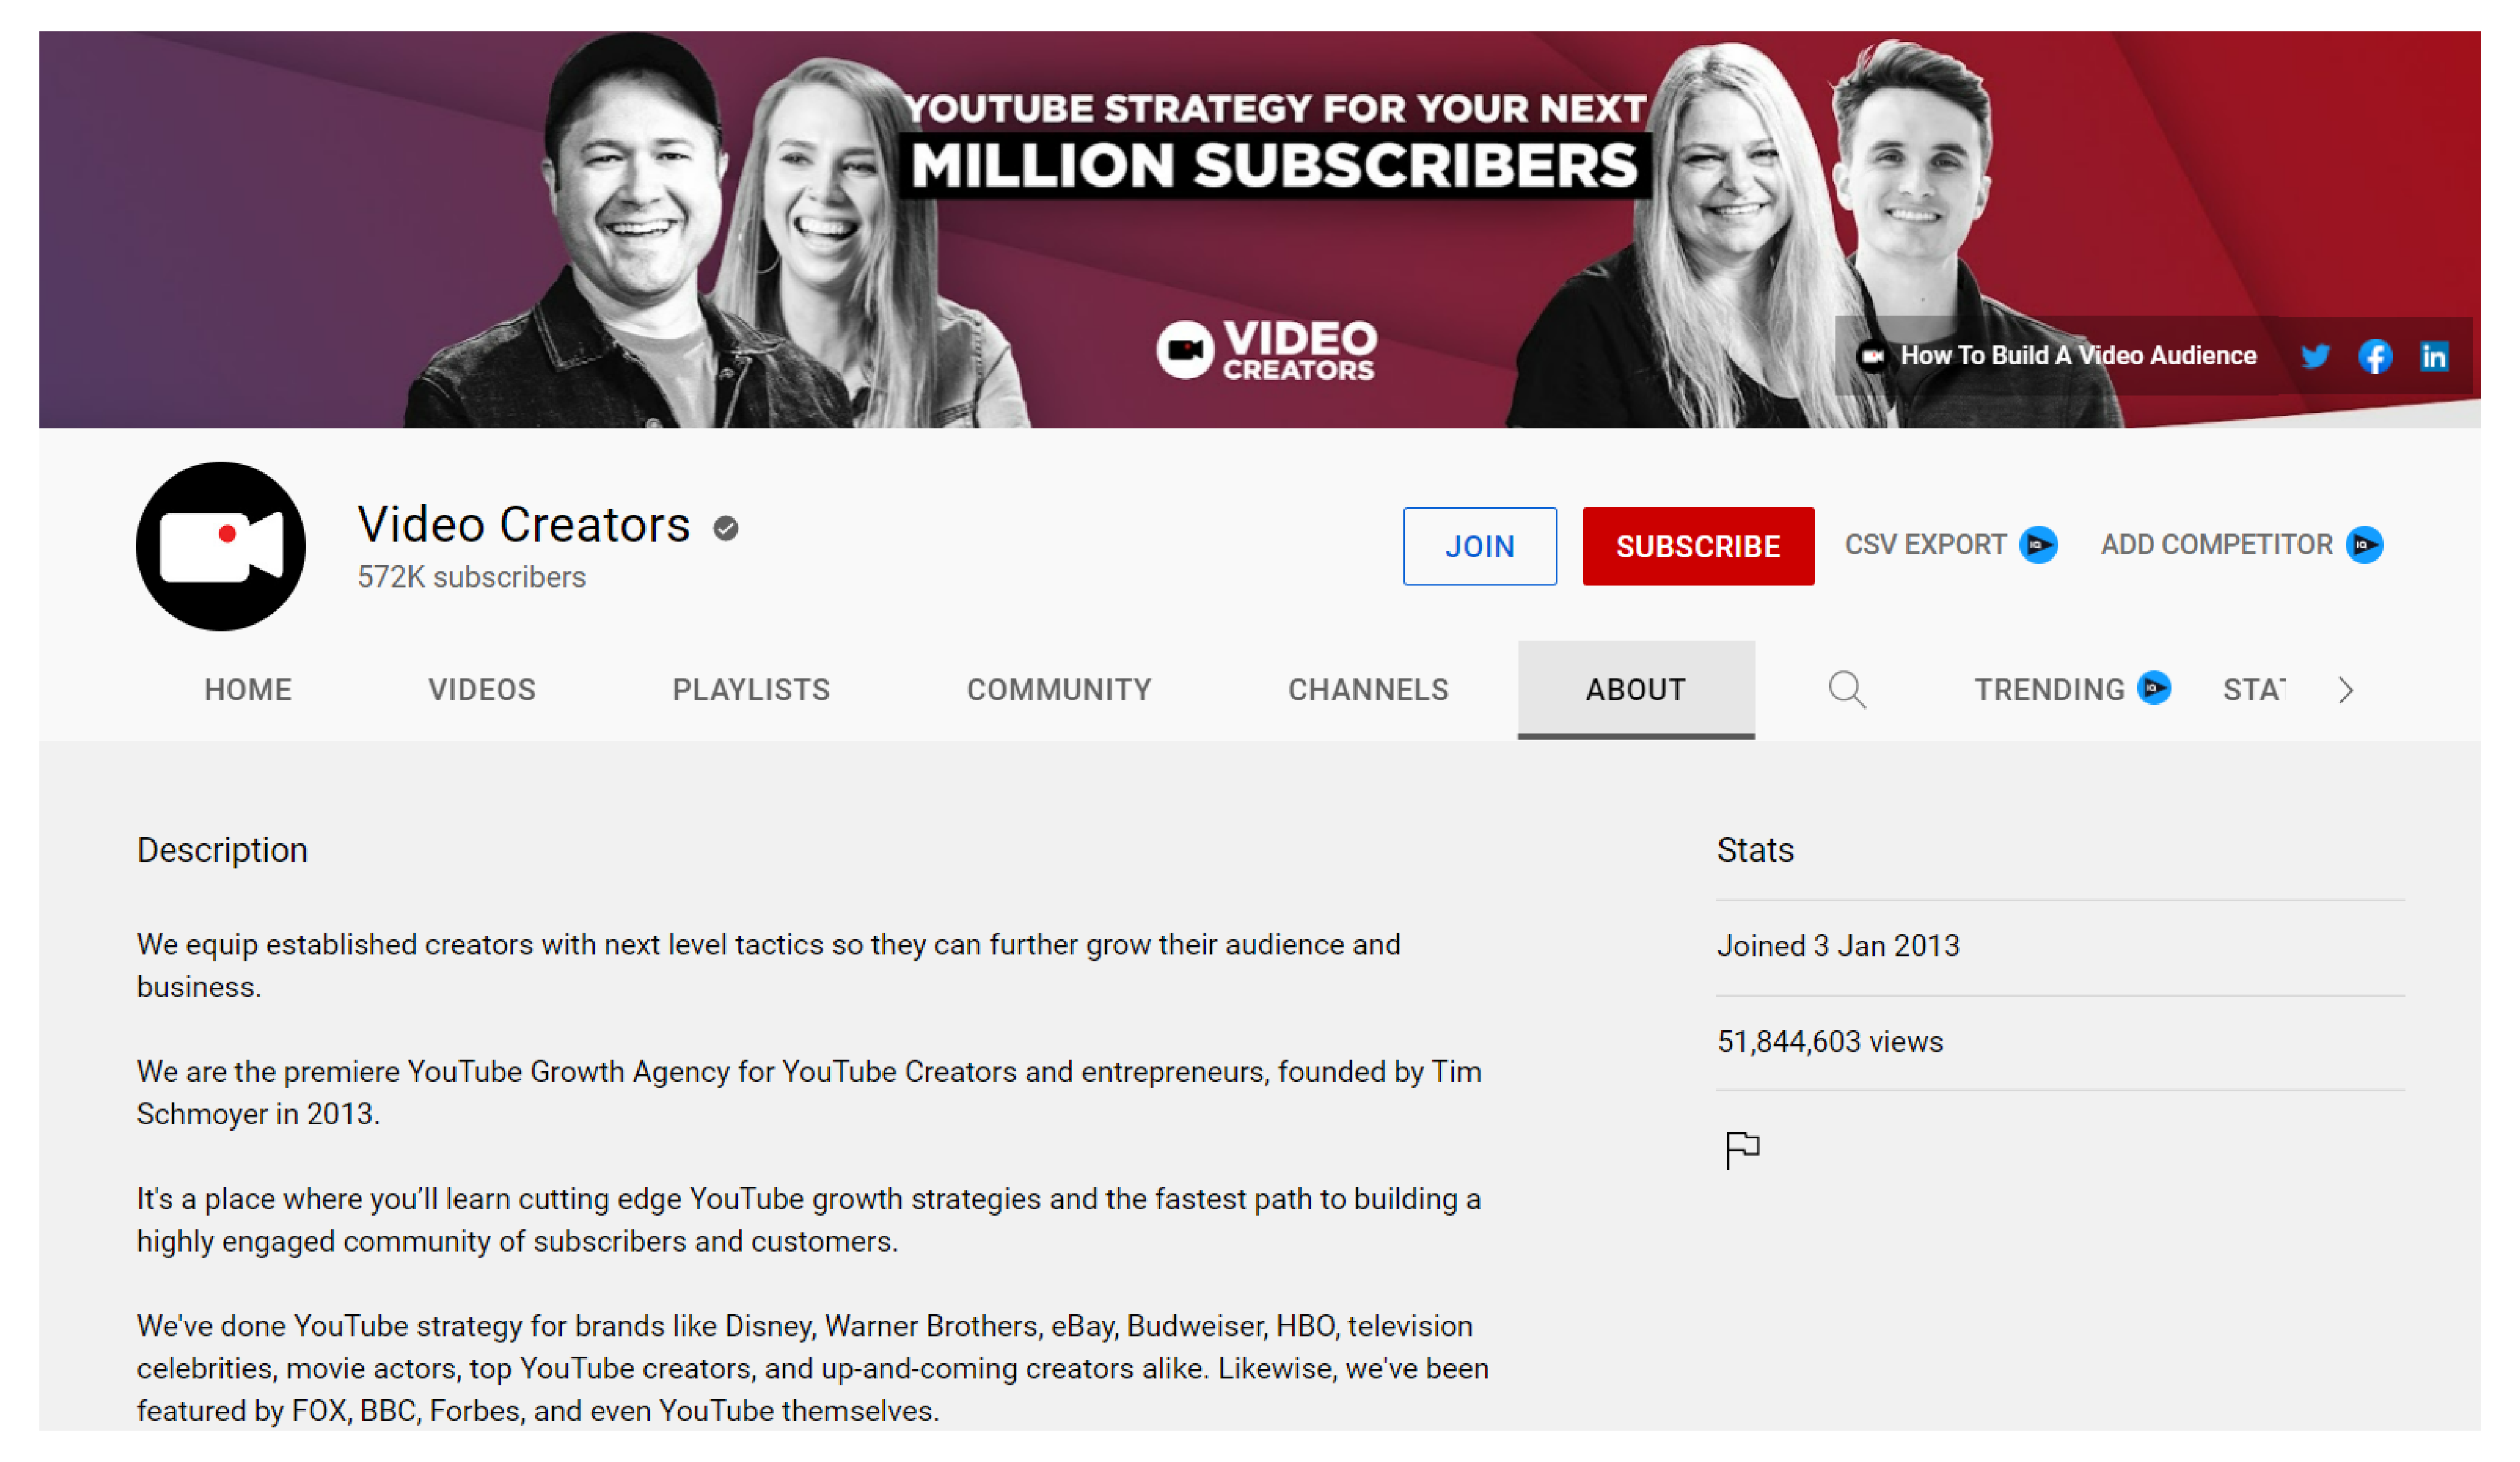The image size is (2520, 1462).
Task: Open the Twitter link in banner
Action: (2314, 356)
